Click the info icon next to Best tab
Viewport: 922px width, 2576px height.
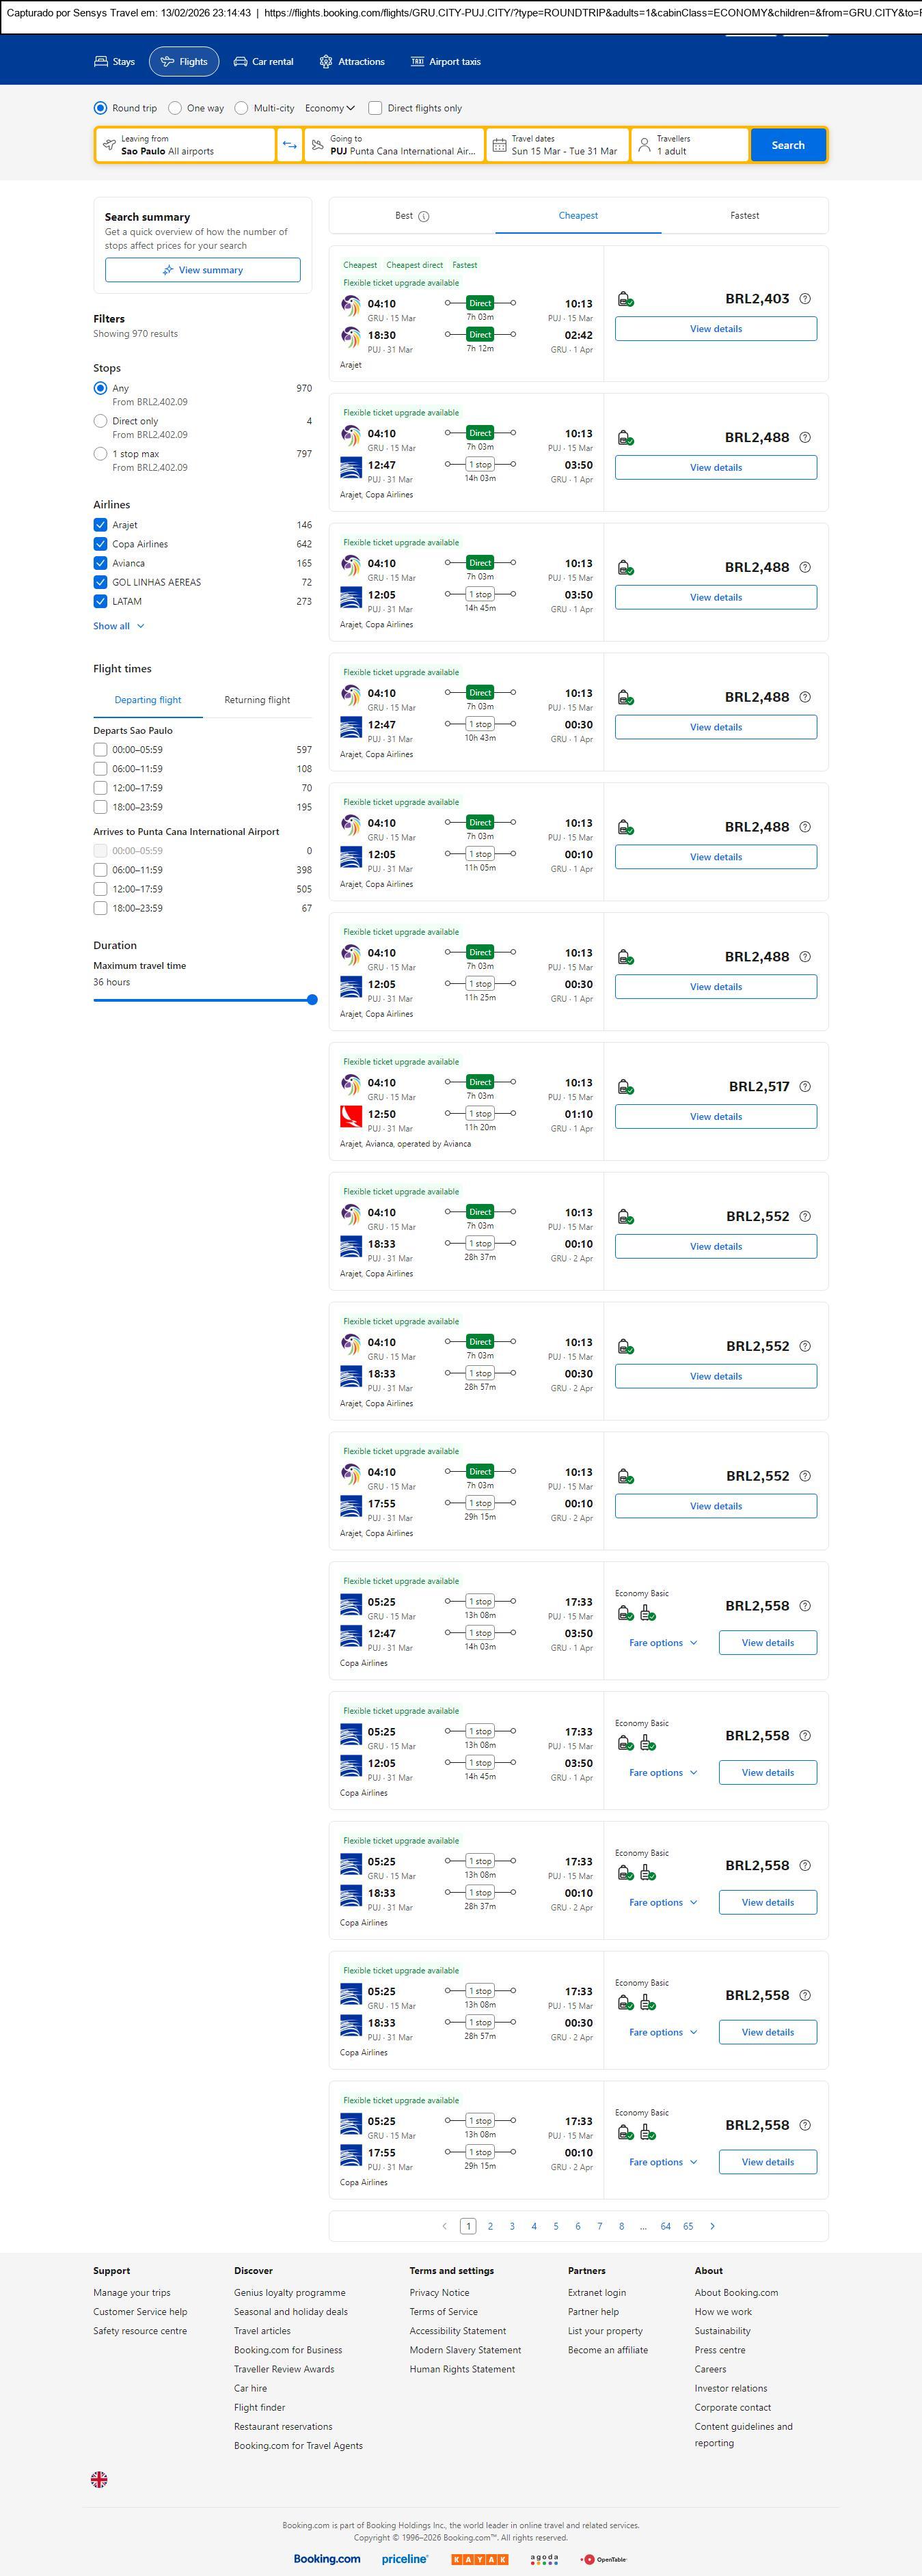point(424,216)
